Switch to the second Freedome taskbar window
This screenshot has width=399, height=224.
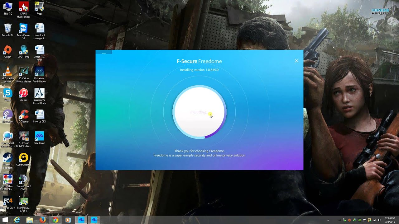(94, 220)
